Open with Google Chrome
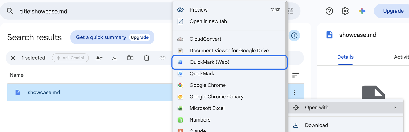 (229, 85)
